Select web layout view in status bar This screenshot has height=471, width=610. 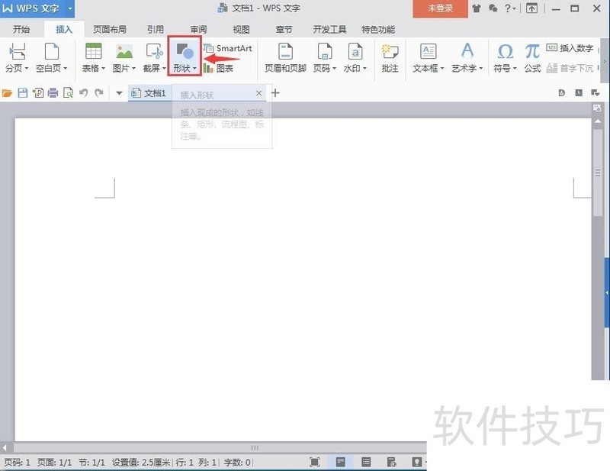click(391, 462)
